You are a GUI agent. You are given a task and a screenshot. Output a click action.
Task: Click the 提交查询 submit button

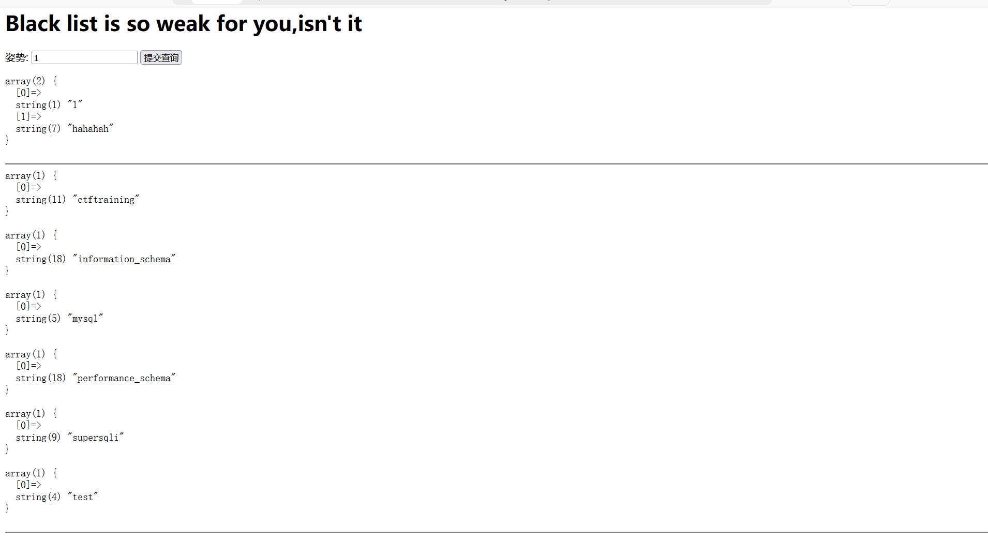click(161, 57)
